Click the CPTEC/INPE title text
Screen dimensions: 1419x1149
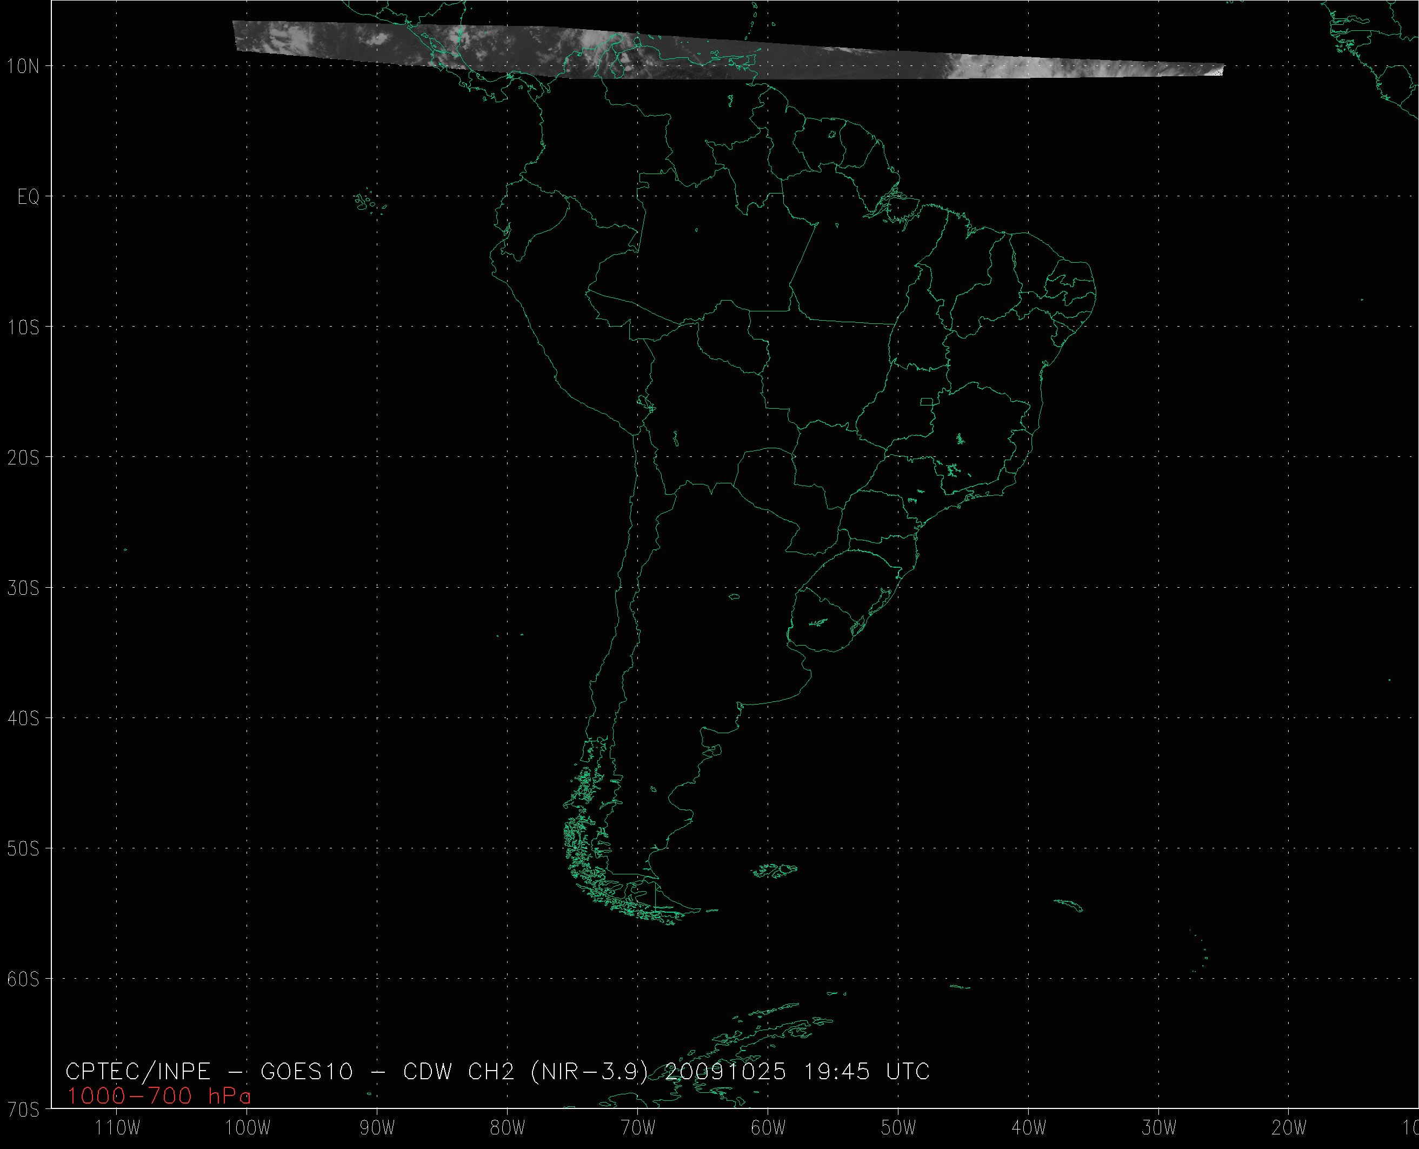138,1072
